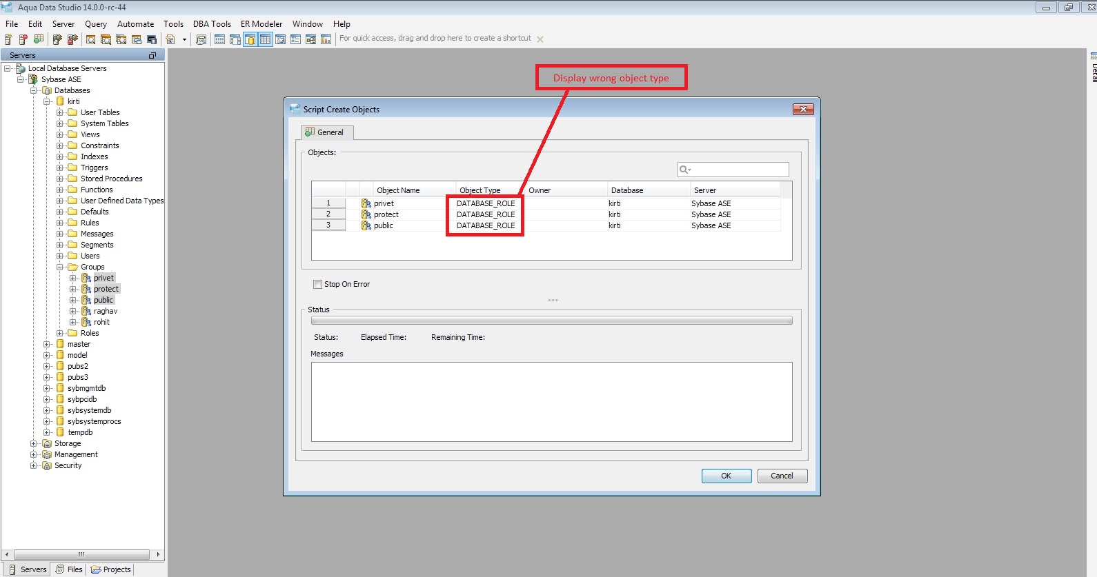The image size is (1097, 577).
Task: Click the Stored Procedures folder icon
Action: click(72, 179)
